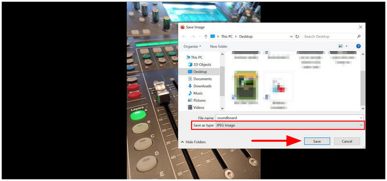Open the Organize menu

[192, 46]
